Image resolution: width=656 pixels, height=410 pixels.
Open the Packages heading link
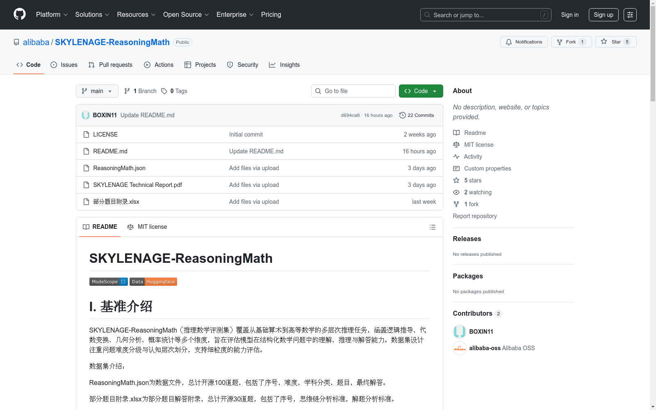pyautogui.click(x=468, y=276)
